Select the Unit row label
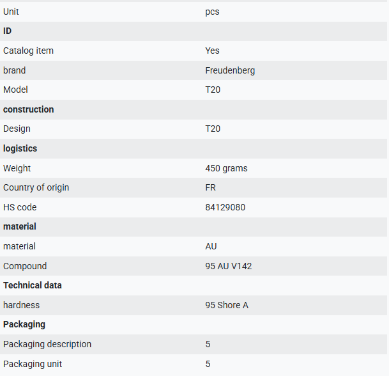The height and width of the screenshot is (376, 389). pyautogui.click(x=11, y=12)
